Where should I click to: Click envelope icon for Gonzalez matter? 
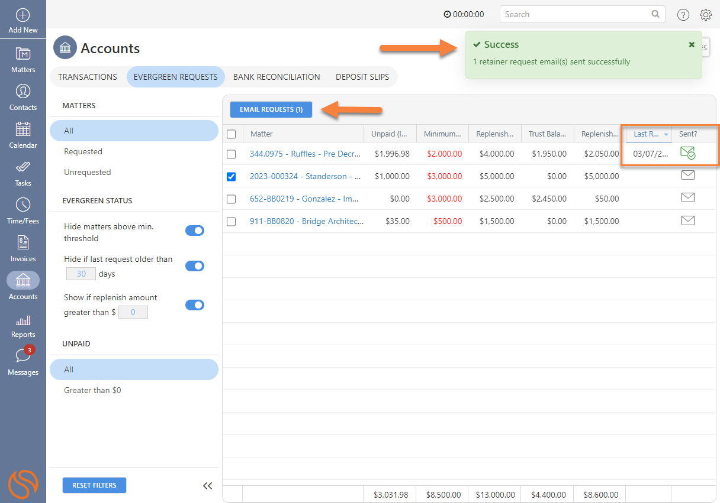pyautogui.click(x=687, y=198)
